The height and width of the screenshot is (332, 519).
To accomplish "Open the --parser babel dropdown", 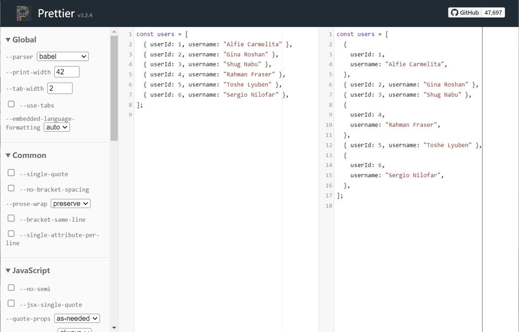I will (x=62, y=57).
